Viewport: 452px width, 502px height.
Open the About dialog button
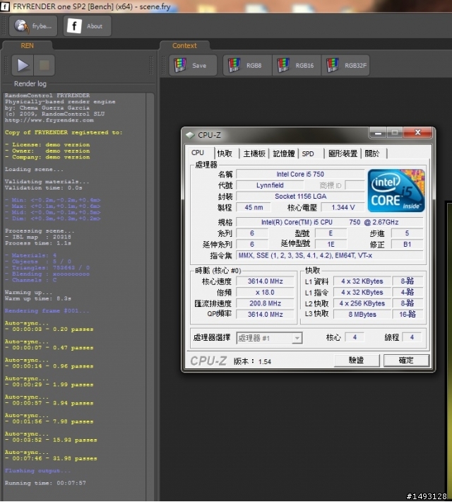87,26
